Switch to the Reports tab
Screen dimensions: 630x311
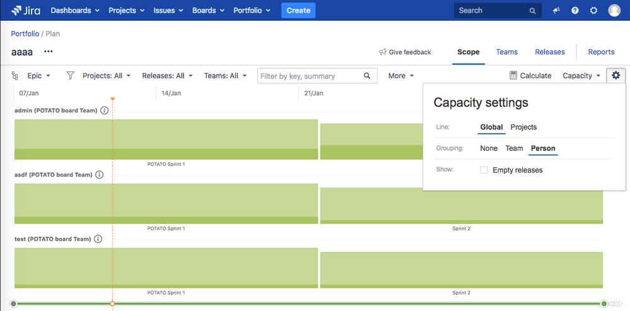(x=601, y=52)
